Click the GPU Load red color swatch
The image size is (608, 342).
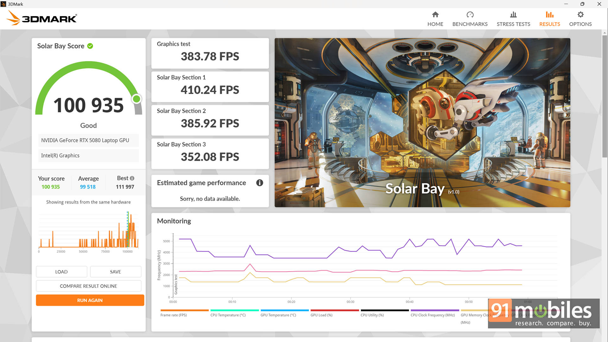[335, 310]
